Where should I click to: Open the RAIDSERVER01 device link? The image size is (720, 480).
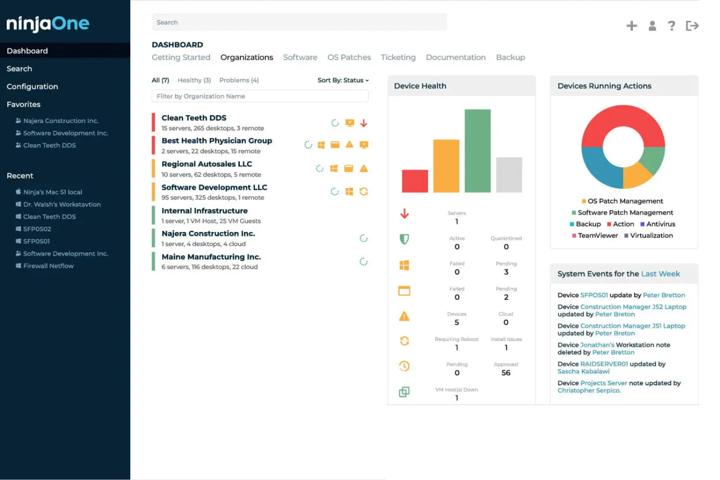(604, 364)
